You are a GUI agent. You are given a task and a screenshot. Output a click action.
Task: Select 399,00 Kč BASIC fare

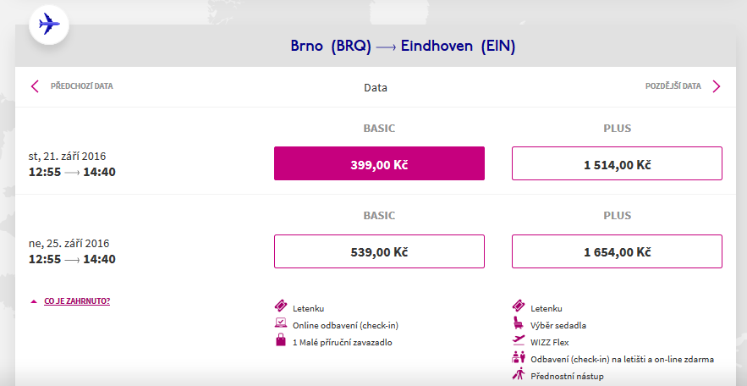(x=379, y=163)
